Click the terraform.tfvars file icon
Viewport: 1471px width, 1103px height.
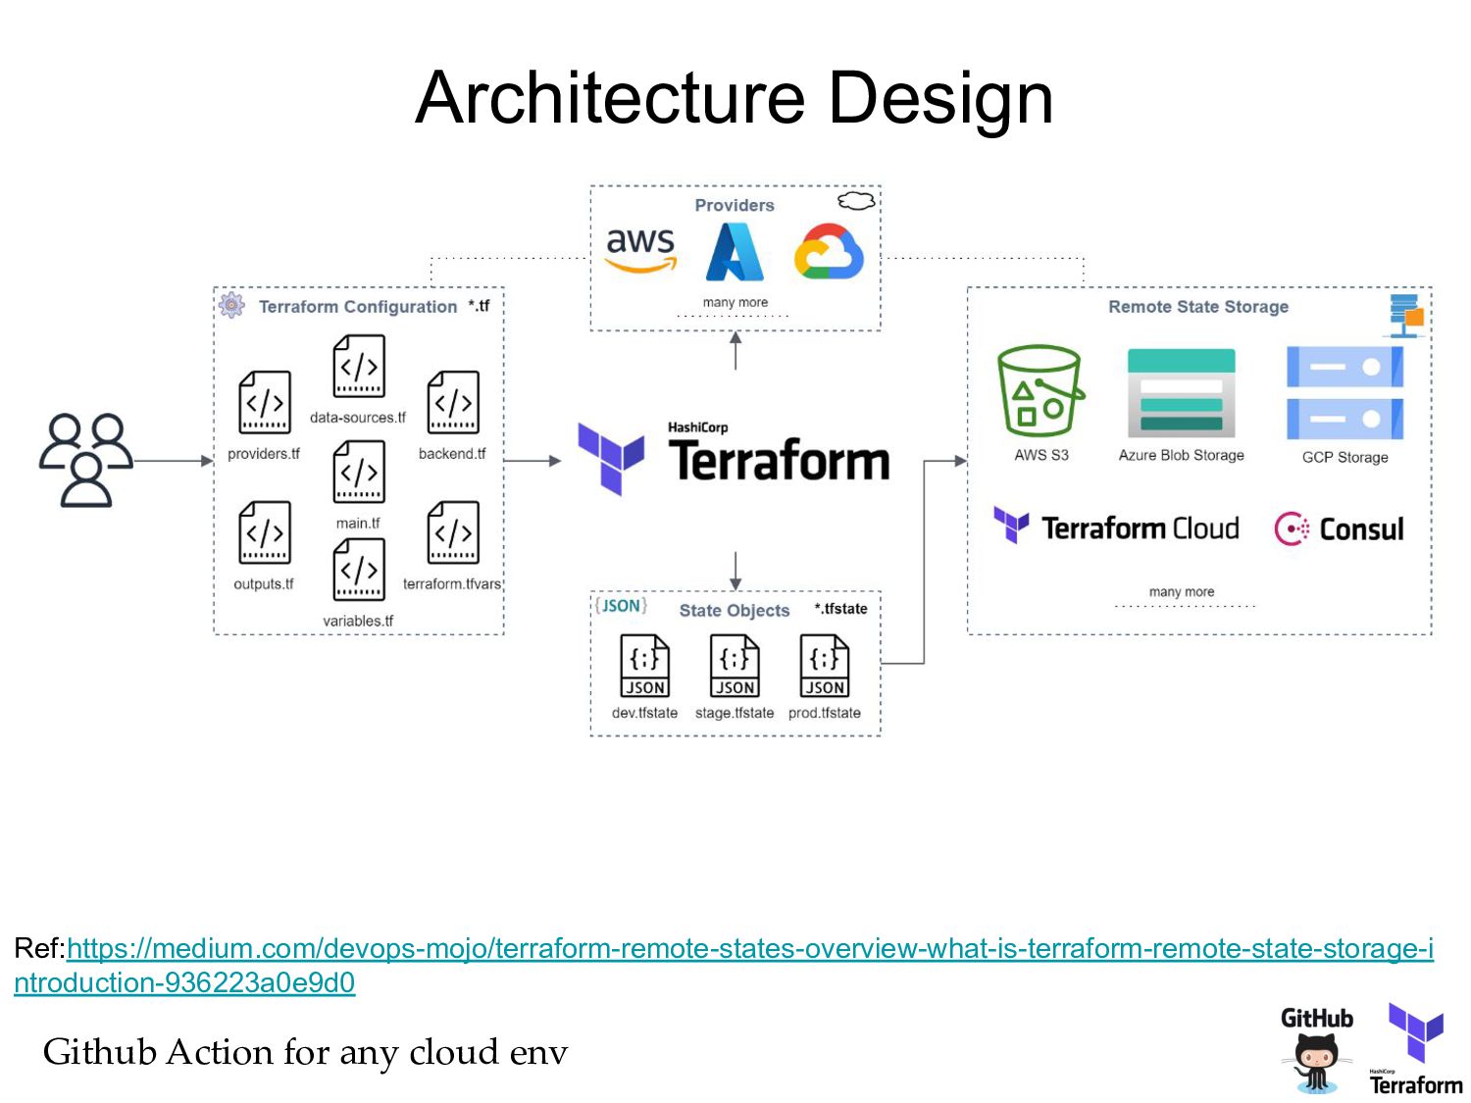[x=453, y=532]
